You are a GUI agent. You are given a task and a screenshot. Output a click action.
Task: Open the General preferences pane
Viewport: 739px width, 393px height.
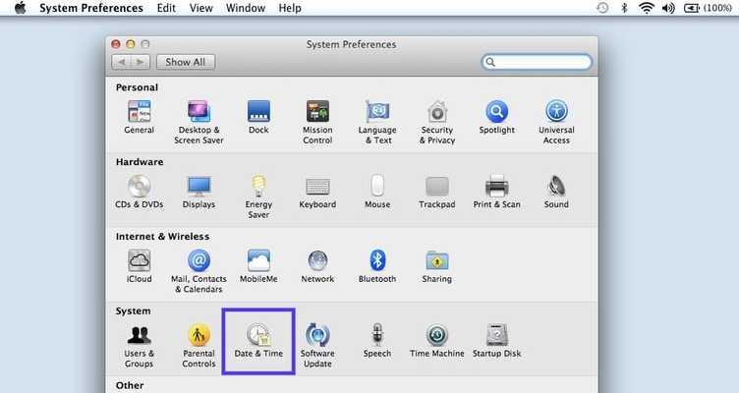pos(139,117)
